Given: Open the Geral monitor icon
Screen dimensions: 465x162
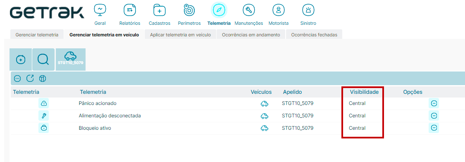Looking at the screenshot, I should [100, 10].
